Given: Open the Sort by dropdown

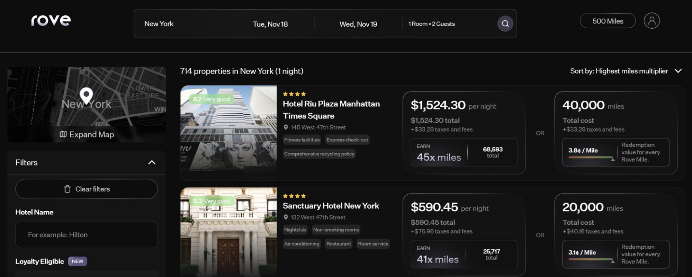Looking at the screenshot, I should pos(626,71).
